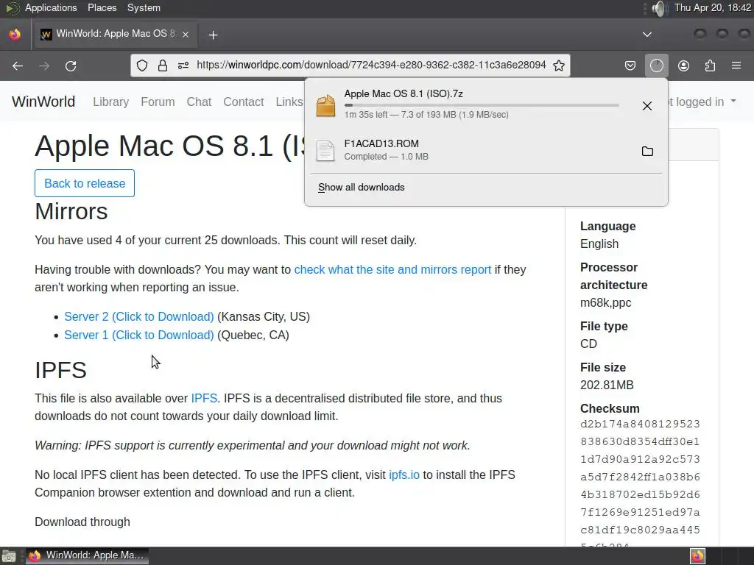Bookmark this page with the star icon
754x565 pixels.
(559, 65)
